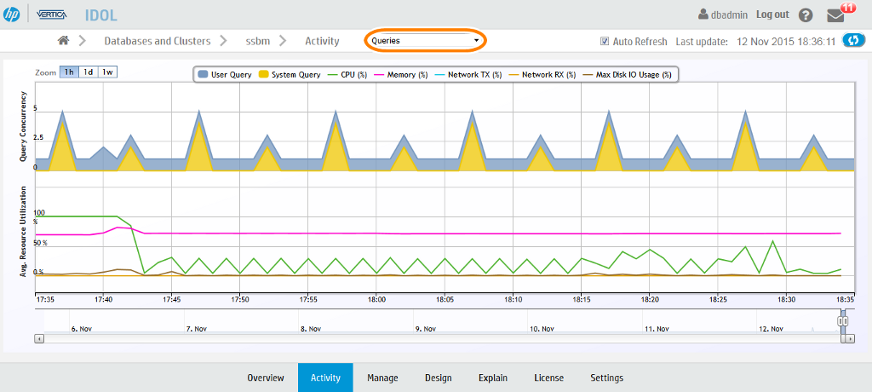This screenshot has width=872, height=392.
Task: Click the home icon in breadcrumb
Action: pos(63,41)
